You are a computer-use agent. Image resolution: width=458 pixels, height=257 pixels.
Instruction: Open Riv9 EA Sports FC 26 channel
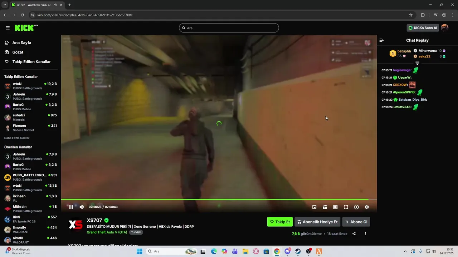coord(30,219)
